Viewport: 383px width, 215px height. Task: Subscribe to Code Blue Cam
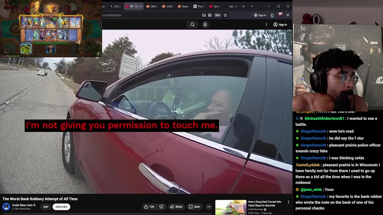tap(61, 207)
